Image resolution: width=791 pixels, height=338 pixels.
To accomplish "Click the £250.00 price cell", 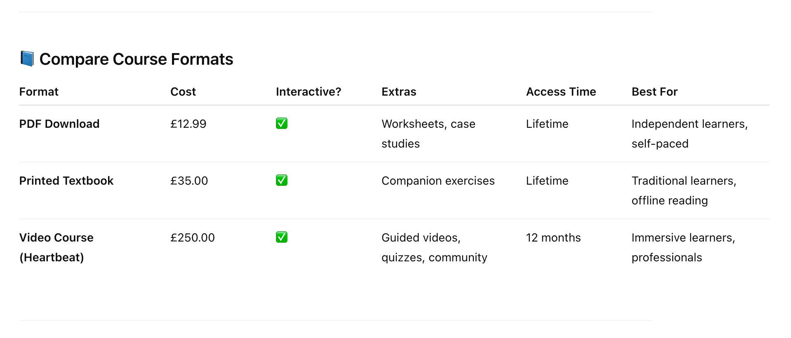I will (193, 237).
